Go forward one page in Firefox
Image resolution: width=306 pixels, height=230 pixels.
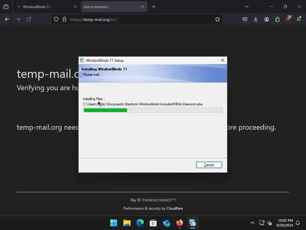18,19
